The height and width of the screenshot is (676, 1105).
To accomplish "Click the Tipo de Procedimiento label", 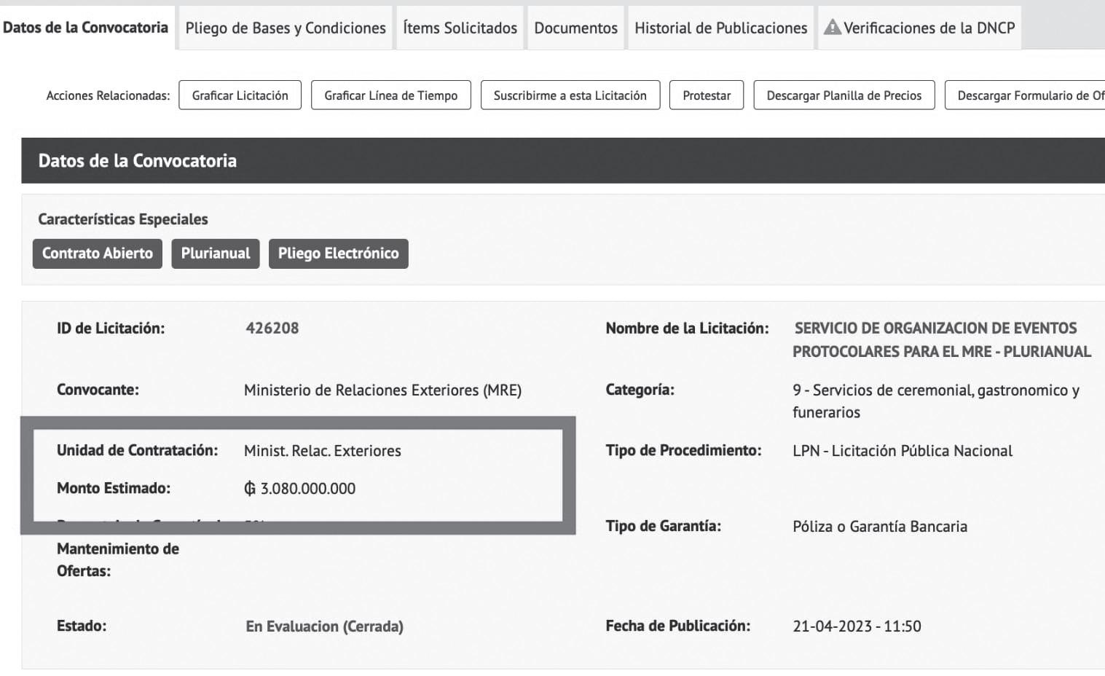I will coord(683,450).
